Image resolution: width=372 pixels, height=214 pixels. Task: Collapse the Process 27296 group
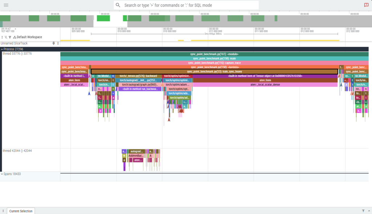(2, 49)
